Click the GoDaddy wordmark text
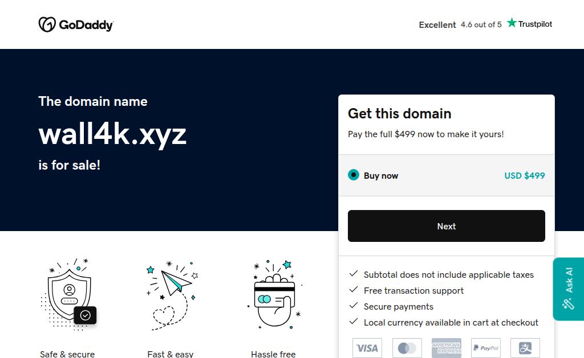This screenshot has height=358, width=584. 86,25
